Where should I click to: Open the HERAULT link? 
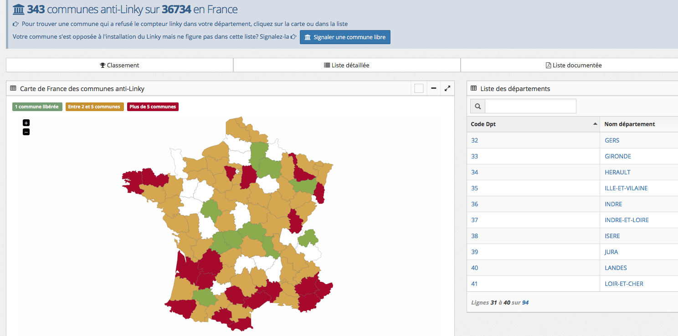click(617, 172)
